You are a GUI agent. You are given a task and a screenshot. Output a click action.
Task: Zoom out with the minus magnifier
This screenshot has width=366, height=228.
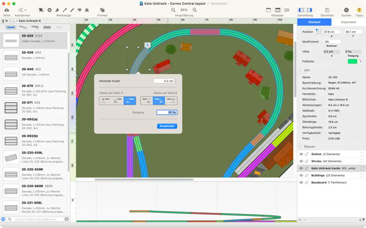pyautogui.click(x=173, y=10)
